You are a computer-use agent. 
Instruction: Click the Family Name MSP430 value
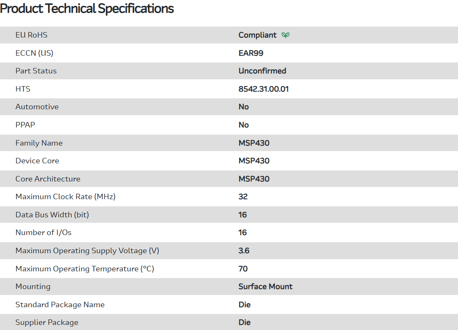click(x=254, y=143)
